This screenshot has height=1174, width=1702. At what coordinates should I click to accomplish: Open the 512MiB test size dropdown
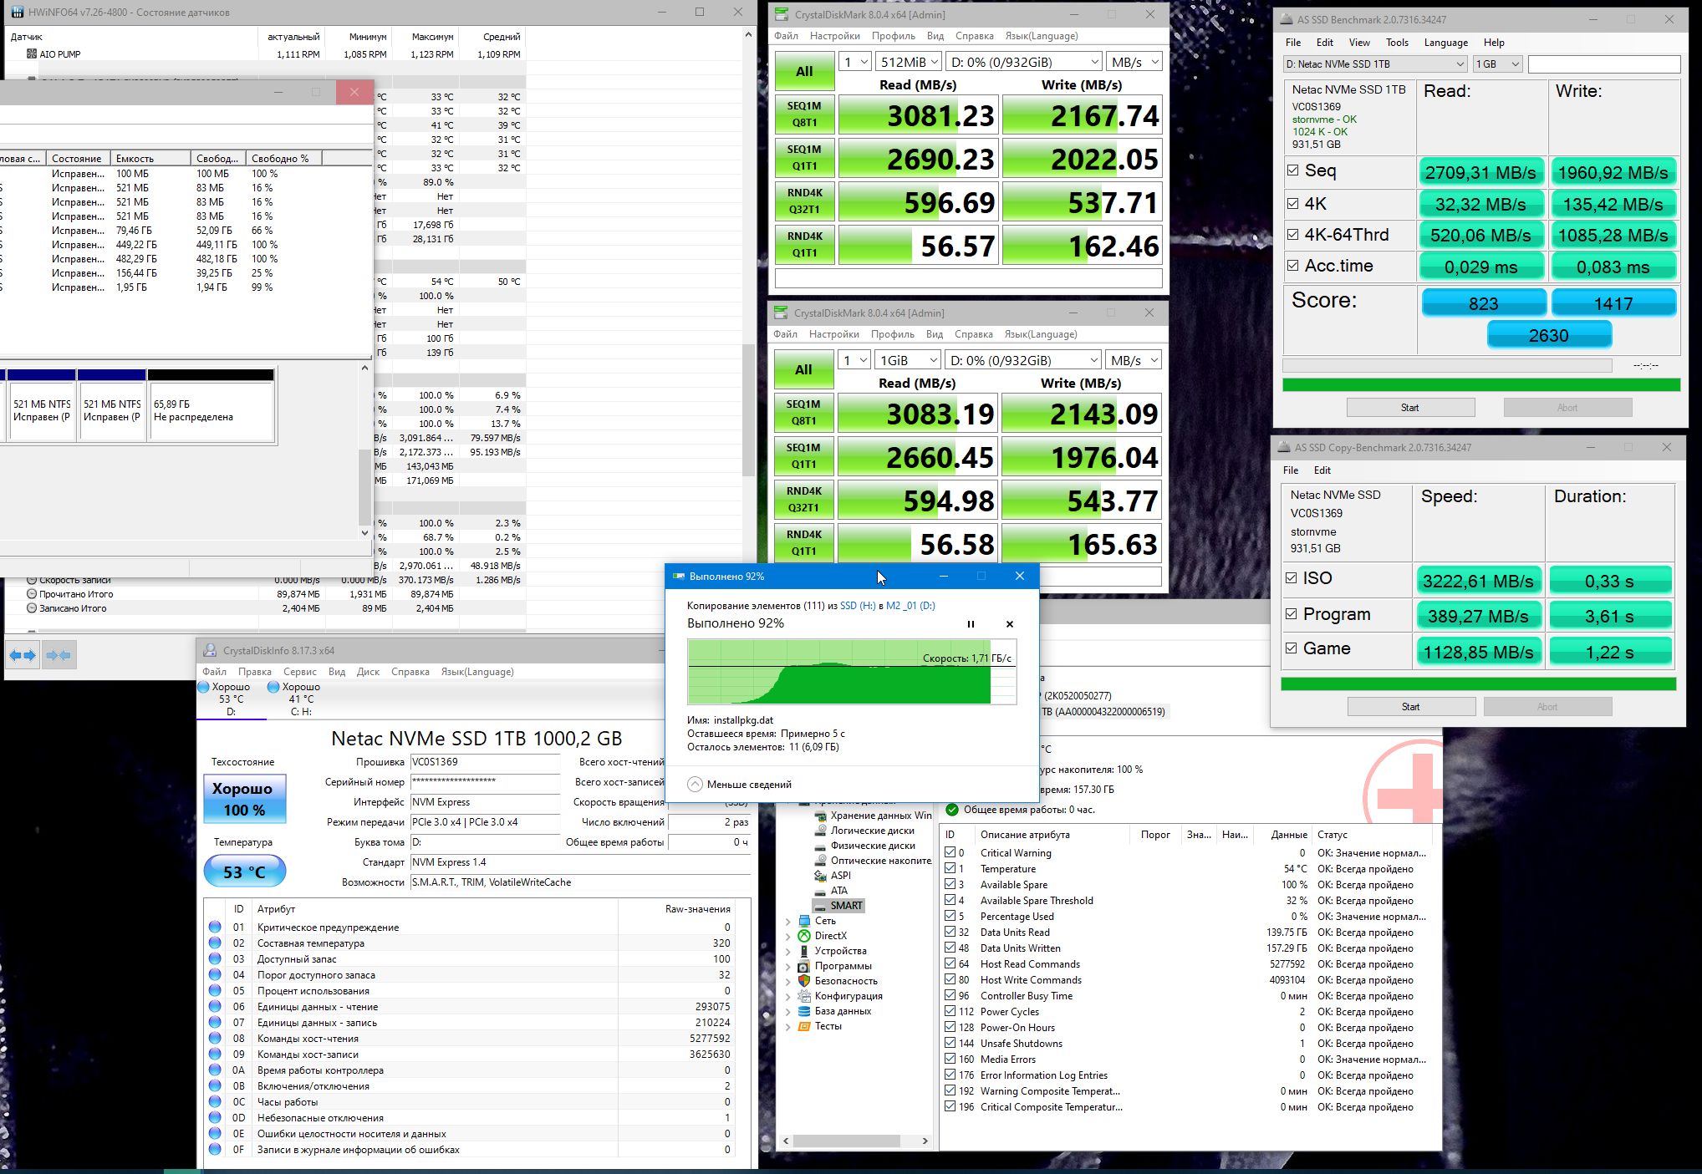(909, 62)
